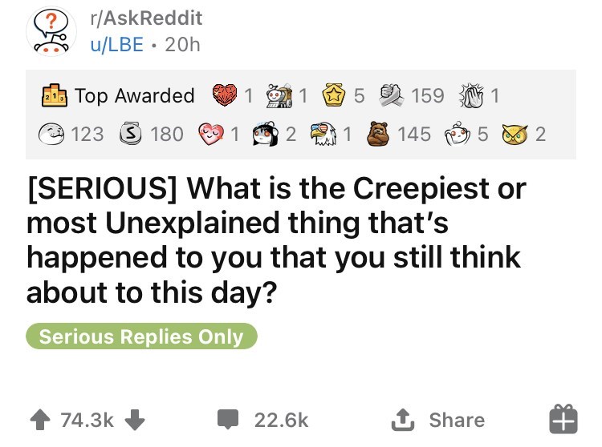Select the red heart award icon
This screenshot has width=602, height=447.
227,96
